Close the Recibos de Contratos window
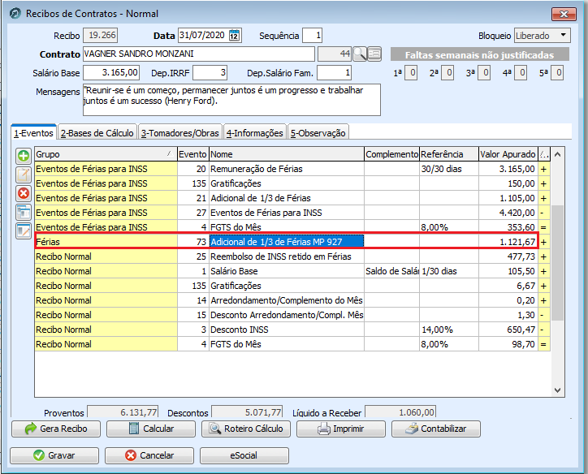This screenshot has height=474, width=588. pos(564,15)
